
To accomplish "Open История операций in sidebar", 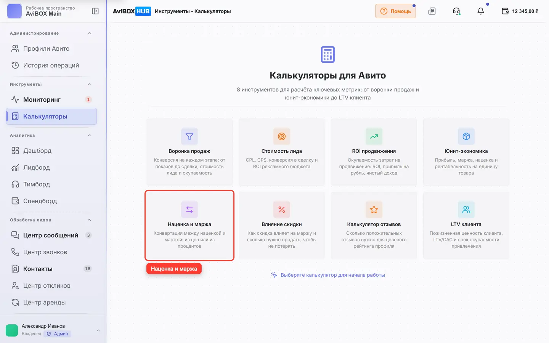I will tap(51, 65).
